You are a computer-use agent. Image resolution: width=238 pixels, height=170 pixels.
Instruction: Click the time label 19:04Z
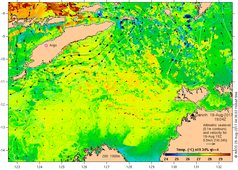220,119
